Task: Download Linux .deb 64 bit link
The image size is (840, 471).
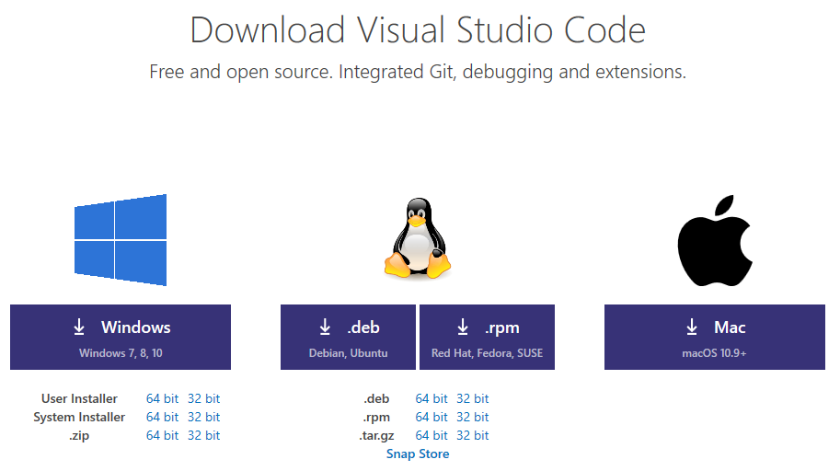Action: [432, 398]
